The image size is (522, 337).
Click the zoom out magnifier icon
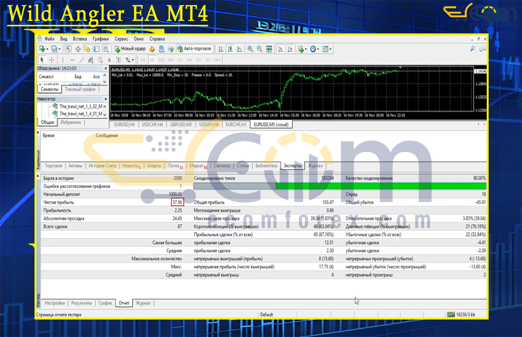pos(259,49)
